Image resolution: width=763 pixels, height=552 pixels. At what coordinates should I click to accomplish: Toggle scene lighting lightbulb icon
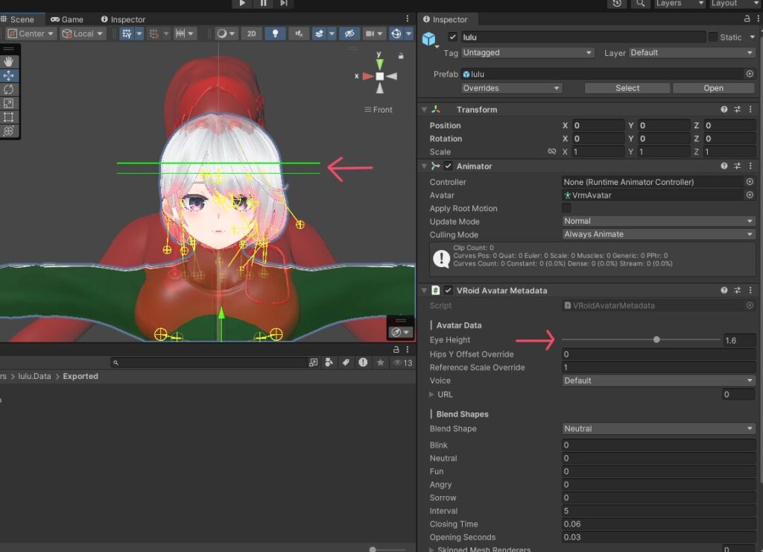click(x=275, y=34)
